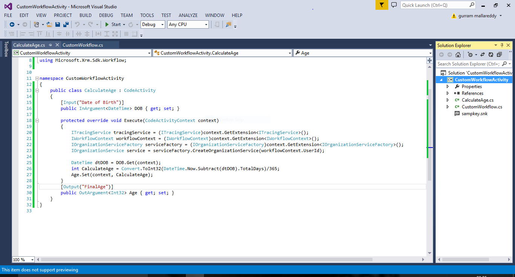The width and height of the screenshot is (515, 277).
Task: Collapse the CustomWorkflowActivity project node
Action: [441, 80]
